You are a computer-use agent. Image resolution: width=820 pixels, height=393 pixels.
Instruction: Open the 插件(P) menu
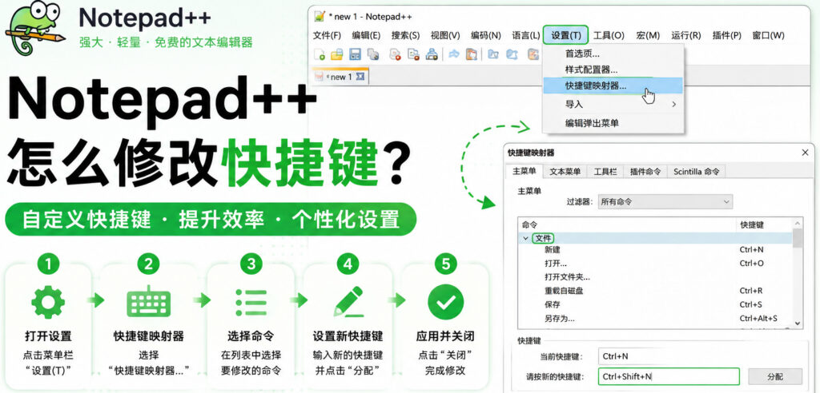(x=727, y=35)
